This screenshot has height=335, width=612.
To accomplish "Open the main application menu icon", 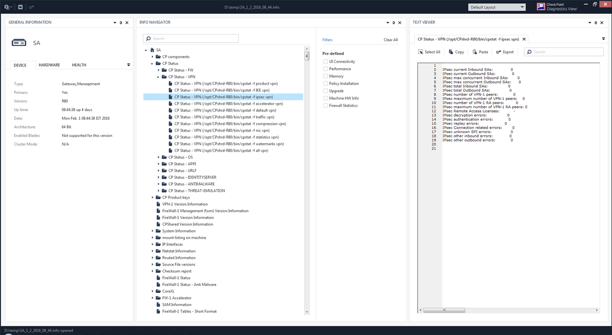I will [x=7, y=7].
